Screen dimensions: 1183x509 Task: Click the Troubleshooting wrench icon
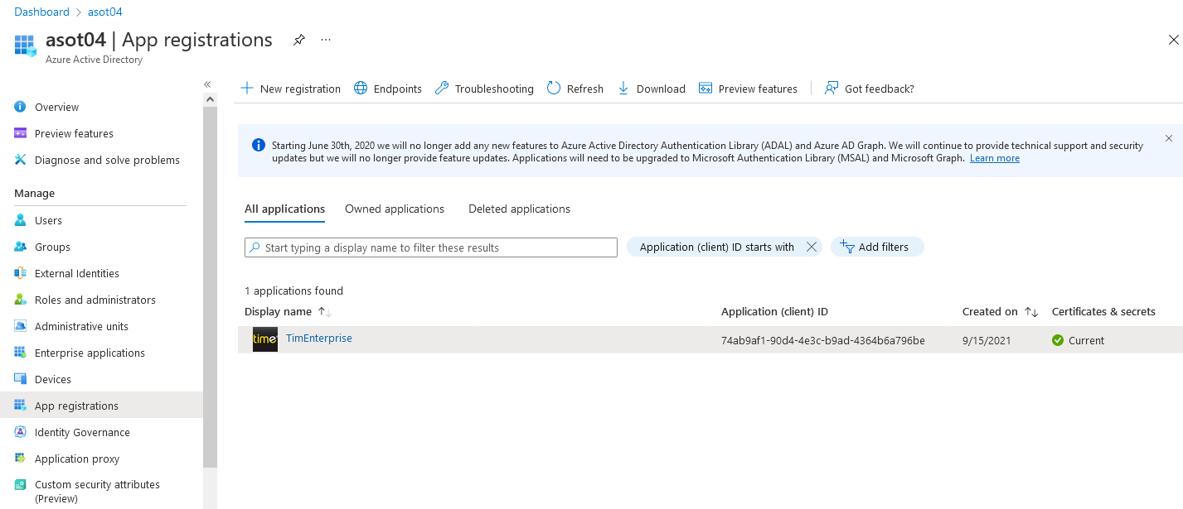(442, 89)
